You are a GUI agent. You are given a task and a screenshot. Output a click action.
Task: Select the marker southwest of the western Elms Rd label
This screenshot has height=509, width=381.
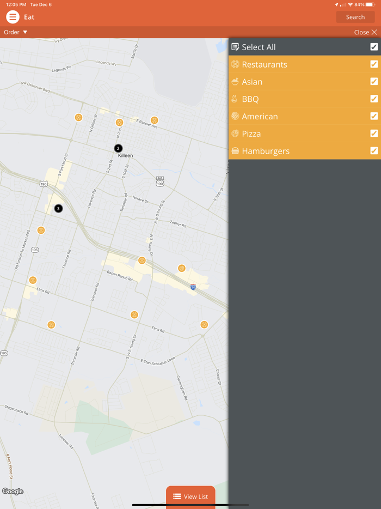point(51,325)
